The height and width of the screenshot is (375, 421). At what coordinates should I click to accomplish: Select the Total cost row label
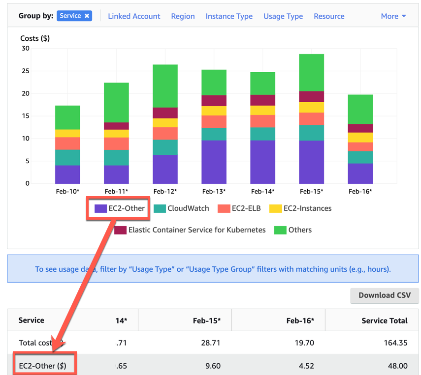pyautogui.click(x=40, y=343)
